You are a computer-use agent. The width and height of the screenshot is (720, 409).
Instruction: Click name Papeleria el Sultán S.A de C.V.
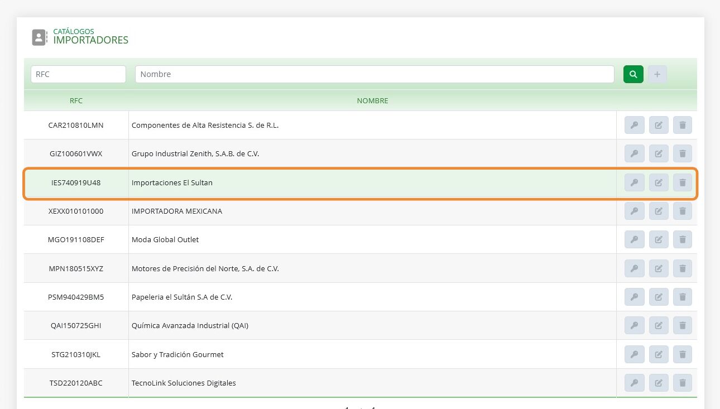pyautogui.click(x=182, y=297)
